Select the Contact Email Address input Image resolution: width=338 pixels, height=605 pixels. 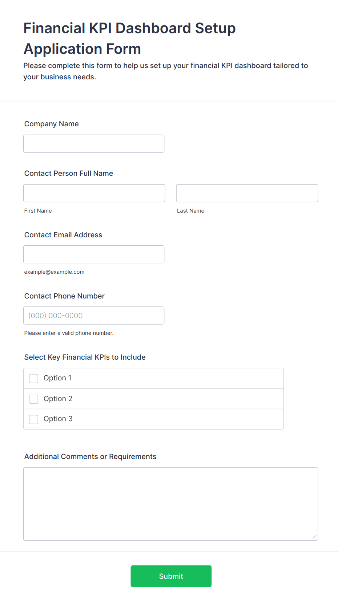[94, 254]
